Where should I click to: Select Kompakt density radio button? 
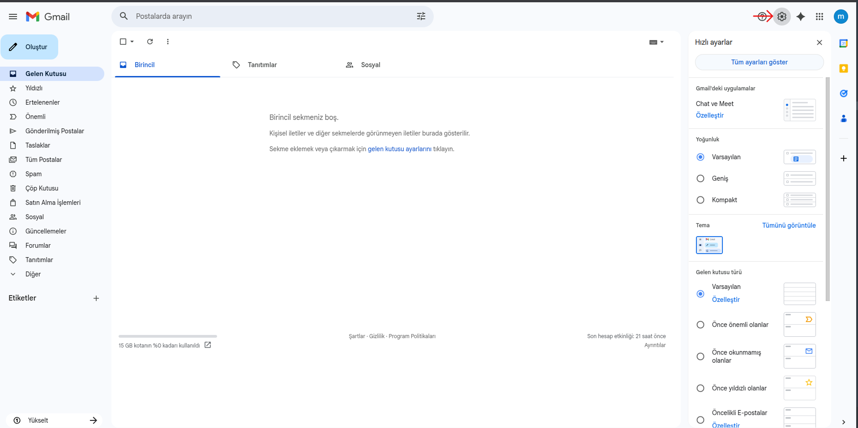click(x=700, y=200)
